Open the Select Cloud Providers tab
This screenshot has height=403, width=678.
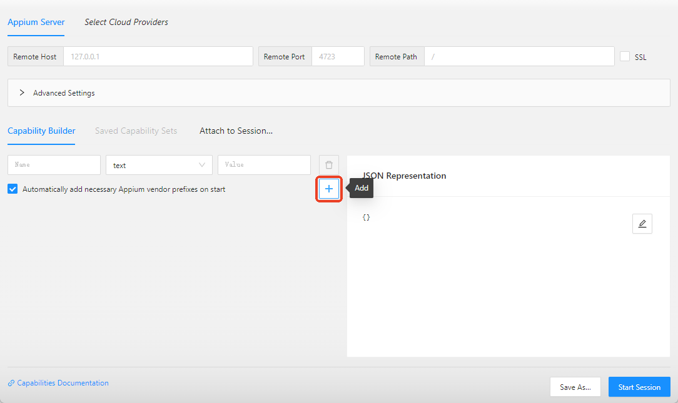tap(126, 22)
